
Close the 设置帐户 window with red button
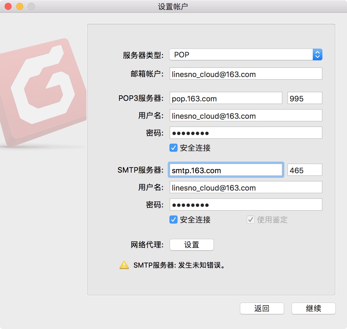(x=8, y=6)
